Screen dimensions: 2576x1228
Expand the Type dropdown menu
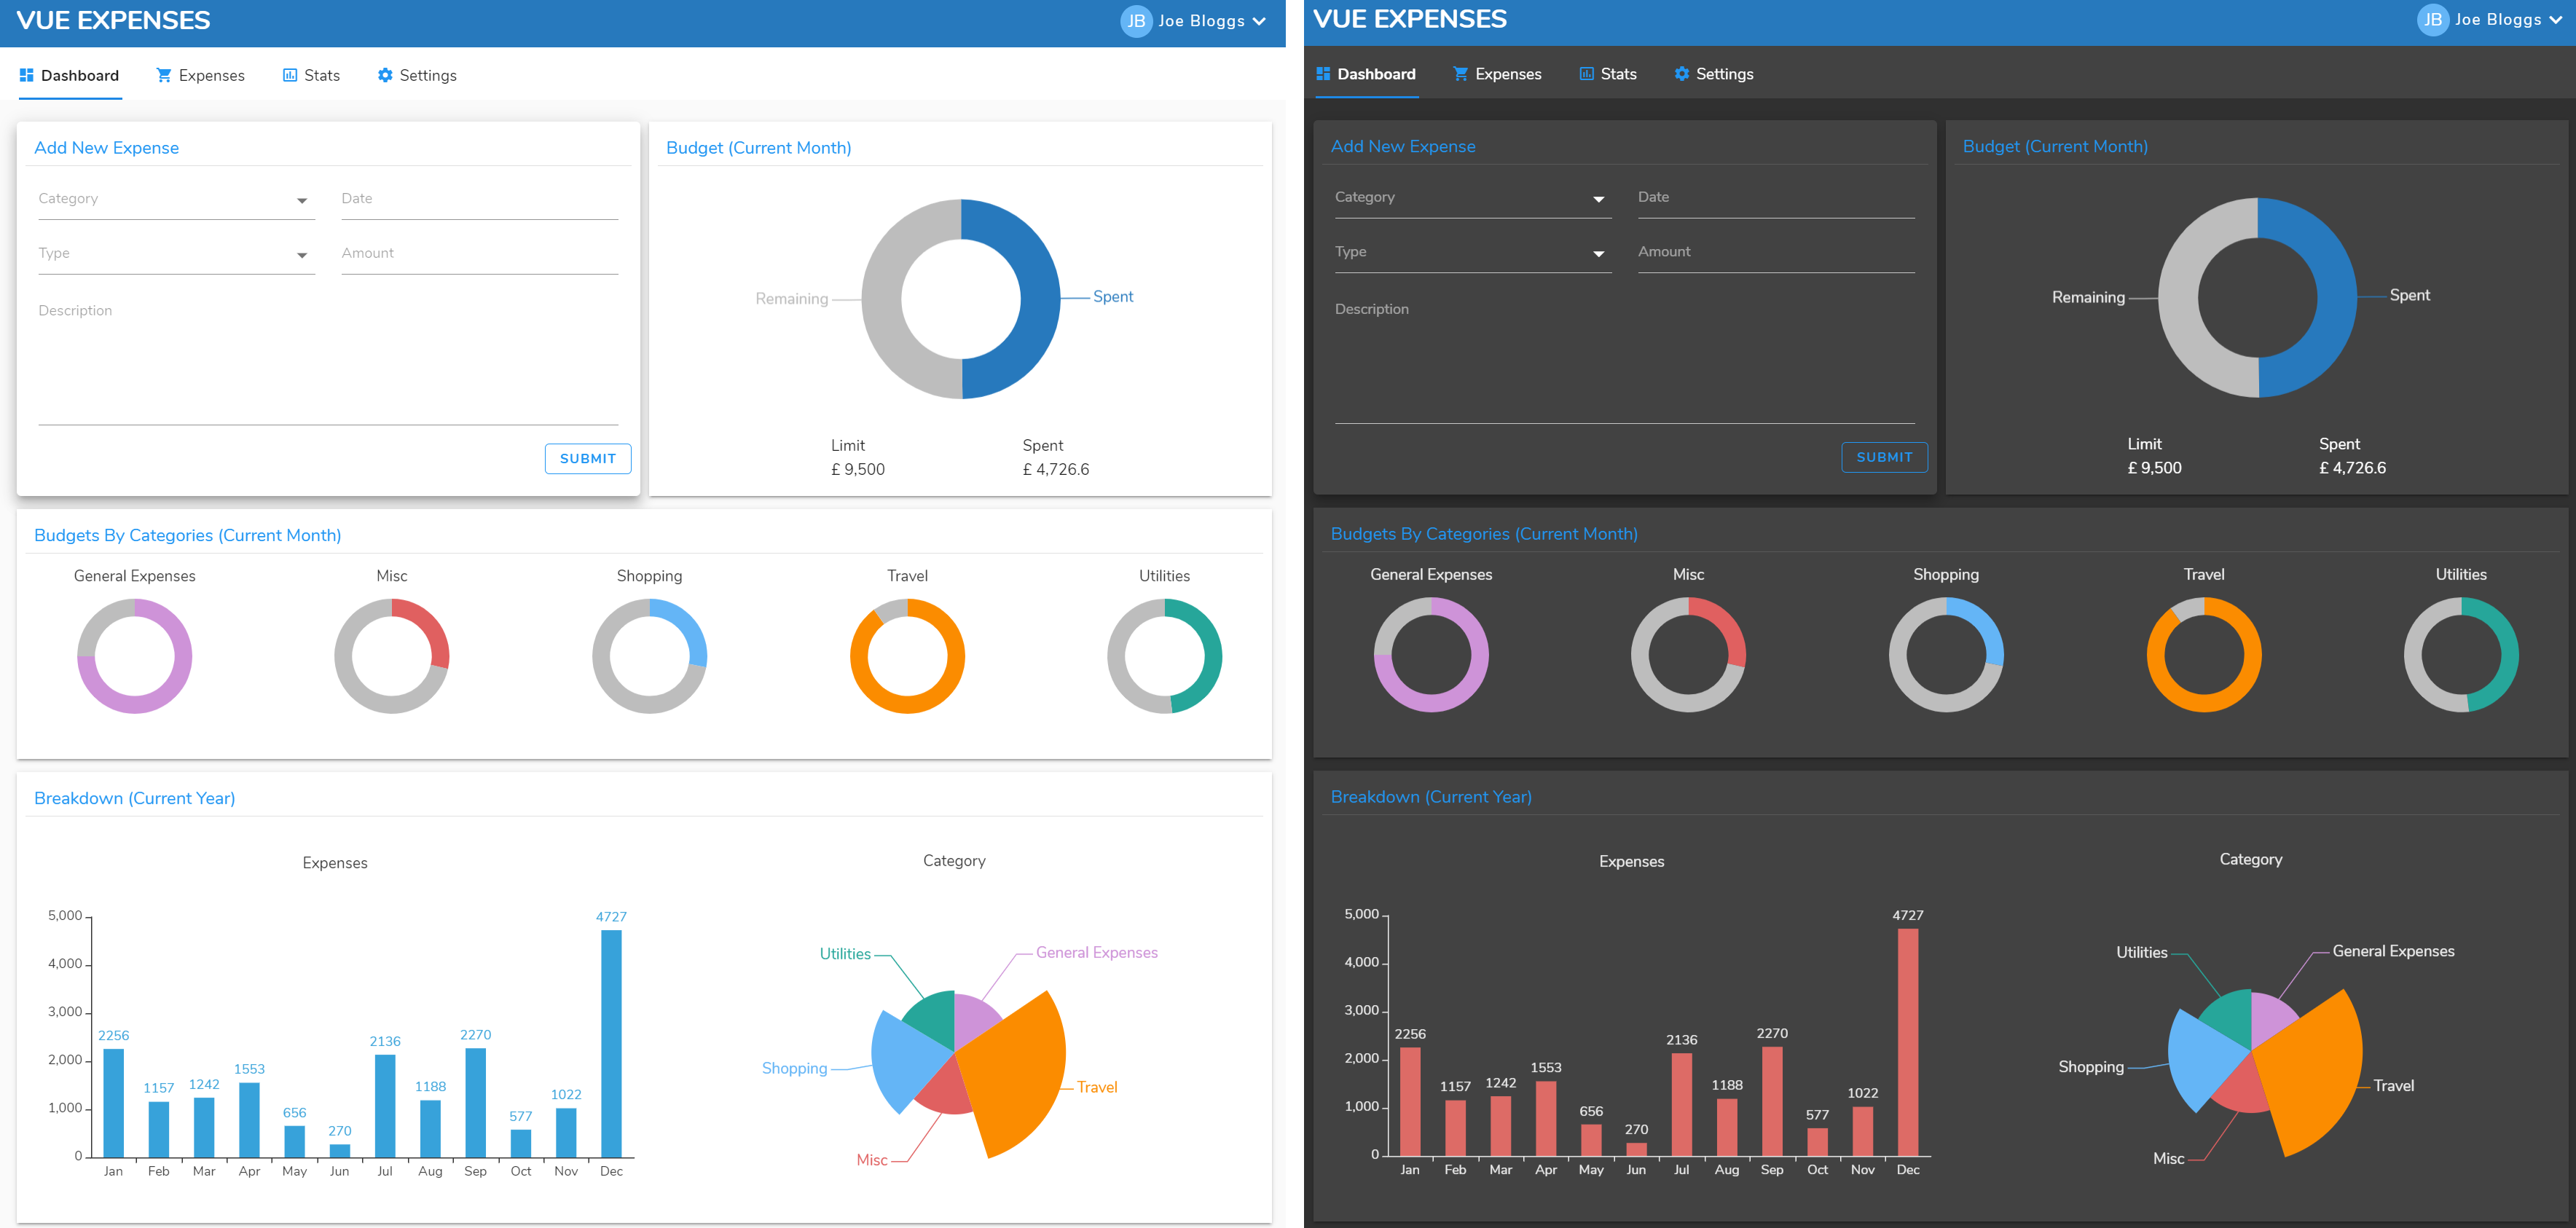tap(302, 254)
